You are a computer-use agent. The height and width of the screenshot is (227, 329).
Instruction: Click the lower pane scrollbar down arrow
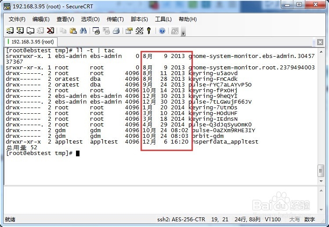321,209
